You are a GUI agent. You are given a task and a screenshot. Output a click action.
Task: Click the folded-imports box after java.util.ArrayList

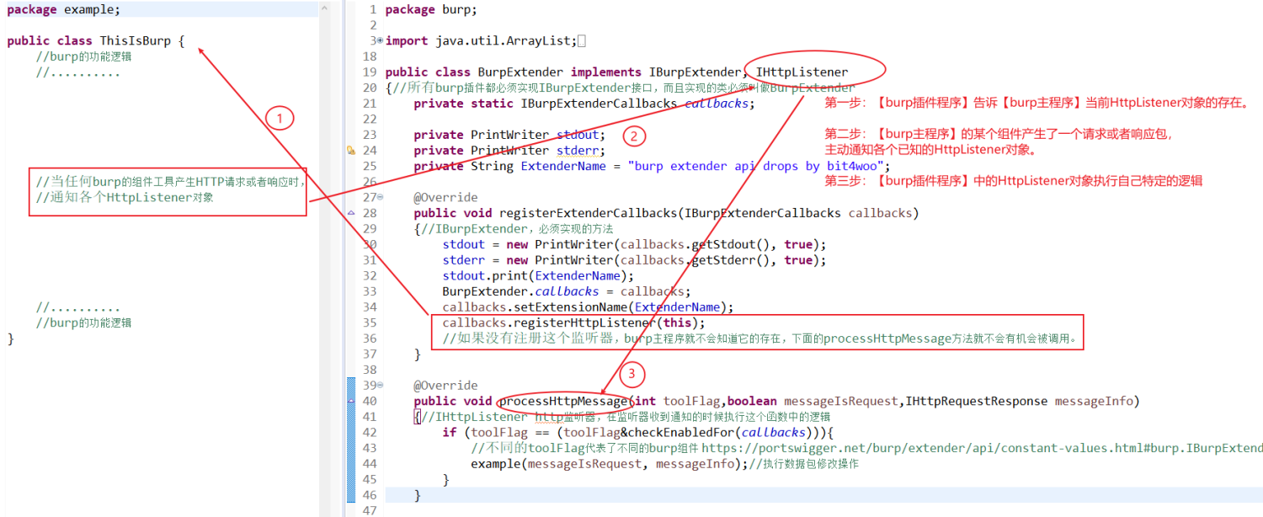[x=583, y=40]
